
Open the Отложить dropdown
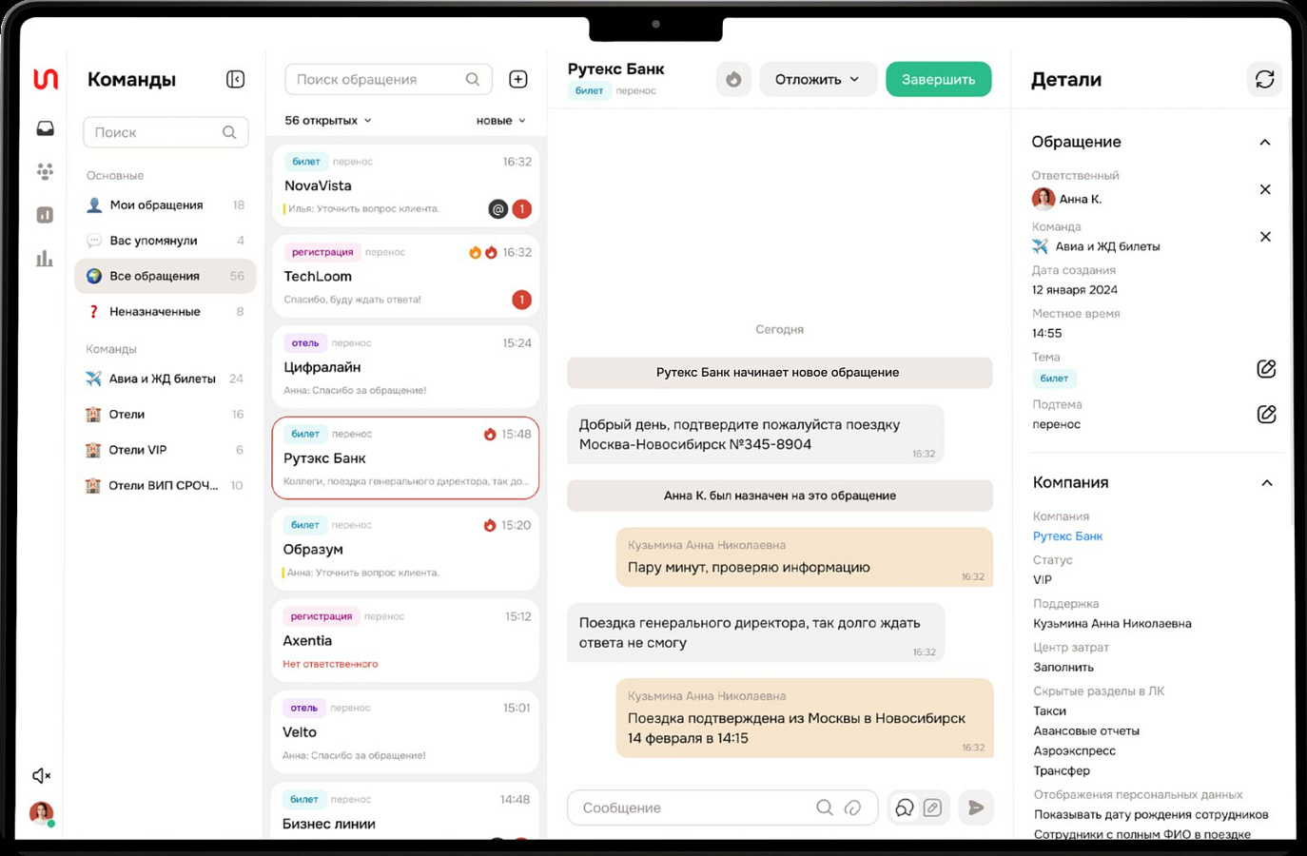pyautogui.click(x=817, y=80)
